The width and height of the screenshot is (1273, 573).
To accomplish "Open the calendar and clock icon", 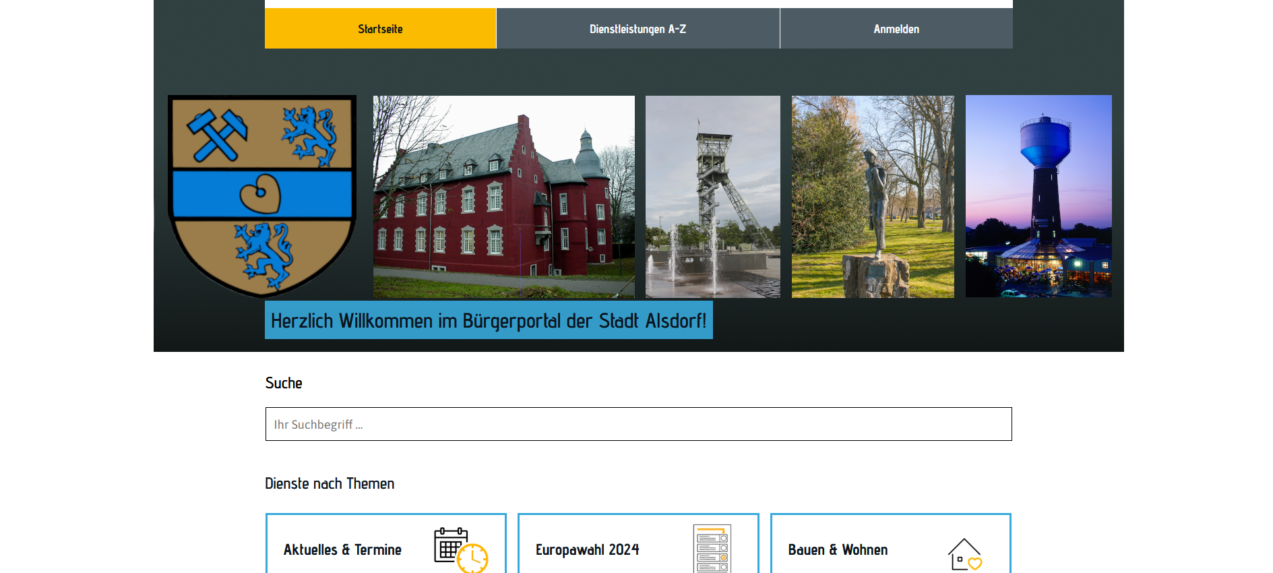I will pos(460,549).
